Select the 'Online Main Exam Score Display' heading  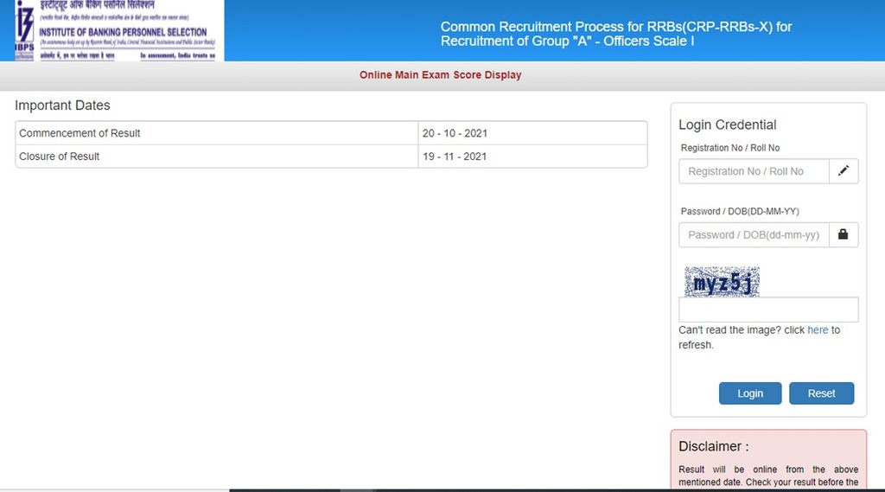tap(440, 75)
